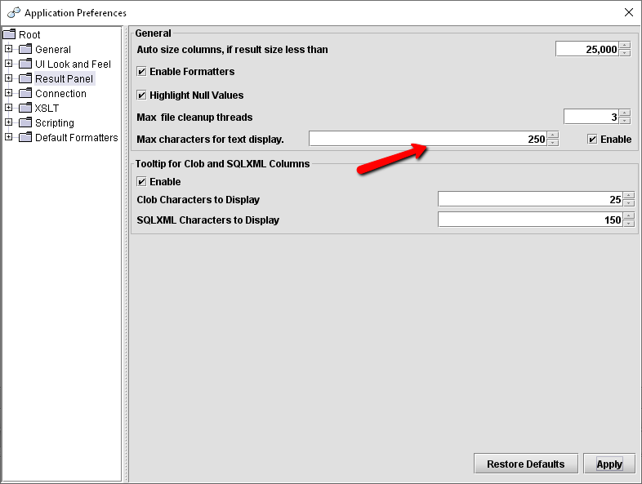Viewport: 642px width, 484px height.
Task: Expand the UI Look and Feel node
Action: pos(9,64)
